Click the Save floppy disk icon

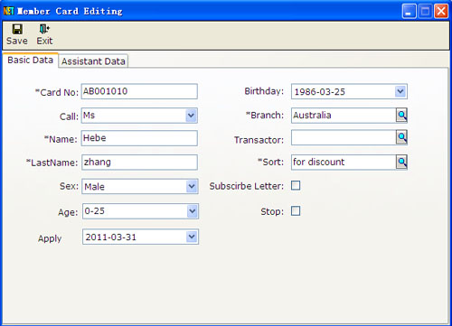coord(17,29)
